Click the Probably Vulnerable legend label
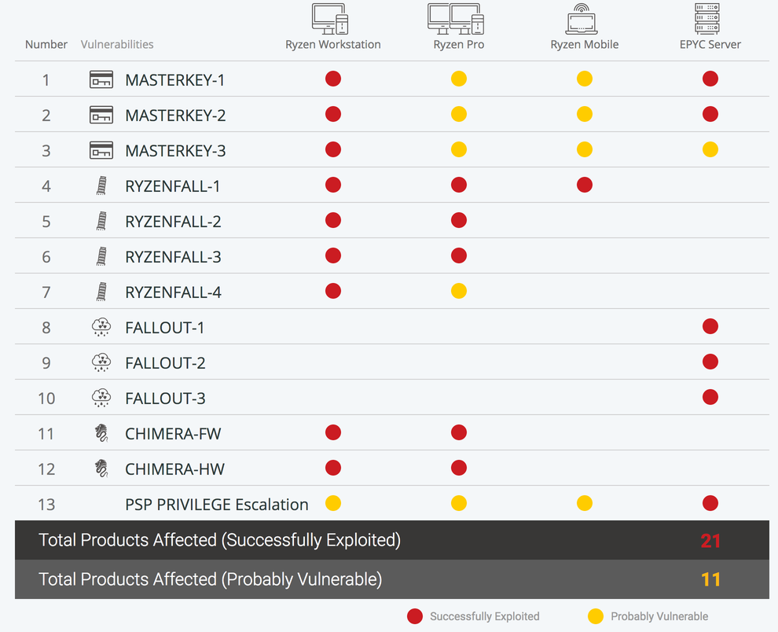The image size is (778, 632). (x=659, y=616)
